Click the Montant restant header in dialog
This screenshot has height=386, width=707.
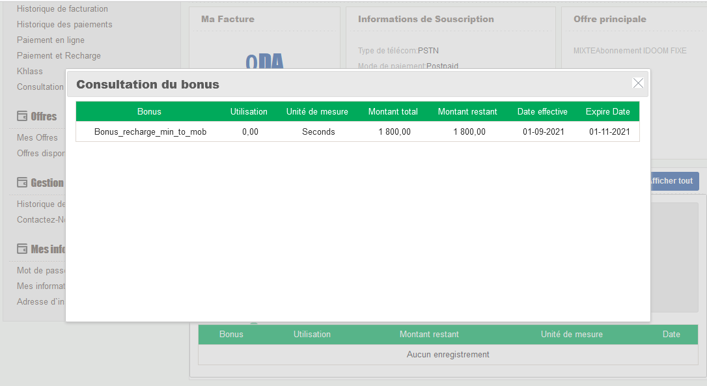pyautogui.click(x=467, y=112)
